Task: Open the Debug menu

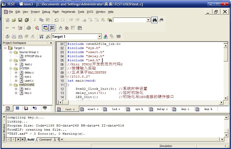Action: click(46, 12)
